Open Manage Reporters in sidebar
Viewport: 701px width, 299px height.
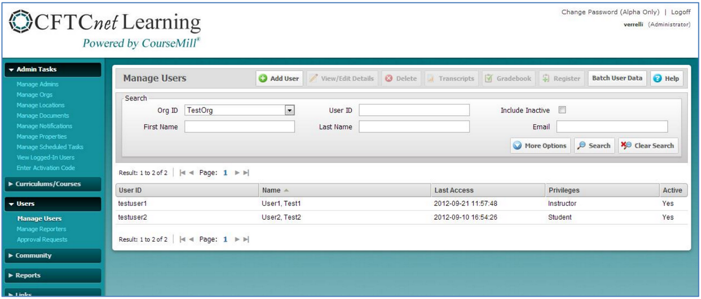tap(41, 229)
